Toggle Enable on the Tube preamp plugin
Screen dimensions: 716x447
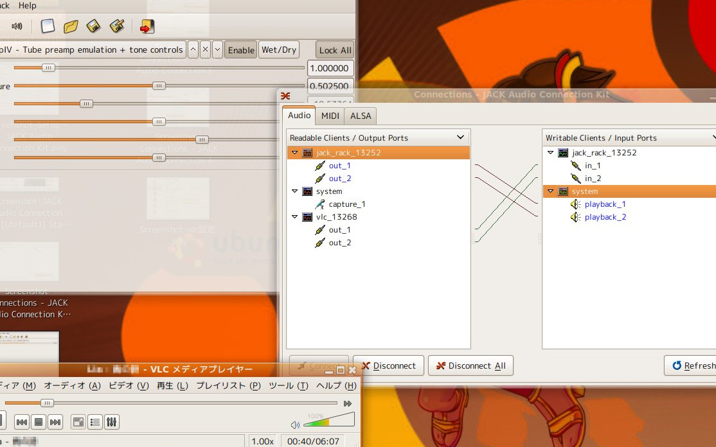pos(240,49)
